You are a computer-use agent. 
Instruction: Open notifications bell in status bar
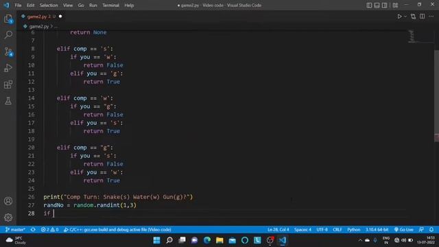coord(431,230)
